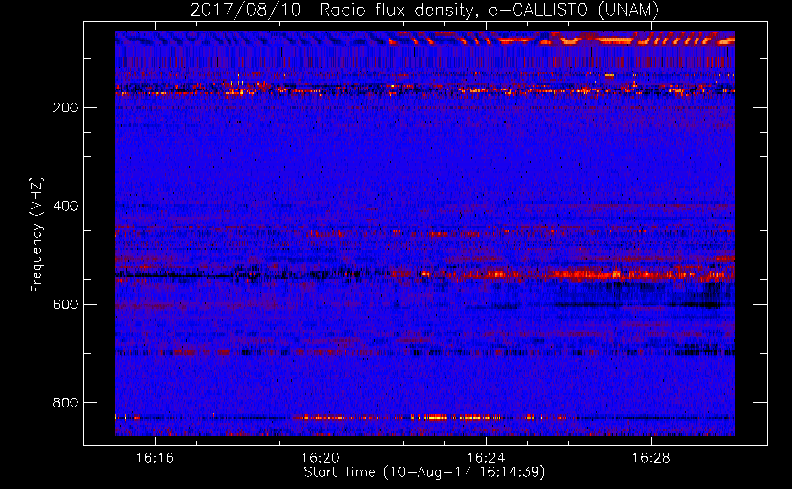Click the plot title '2017/08/10 Radio flux density, e-CALLISTO (UNAM)'
Viewport: 792px width, 489px height.
click(424, 10)
